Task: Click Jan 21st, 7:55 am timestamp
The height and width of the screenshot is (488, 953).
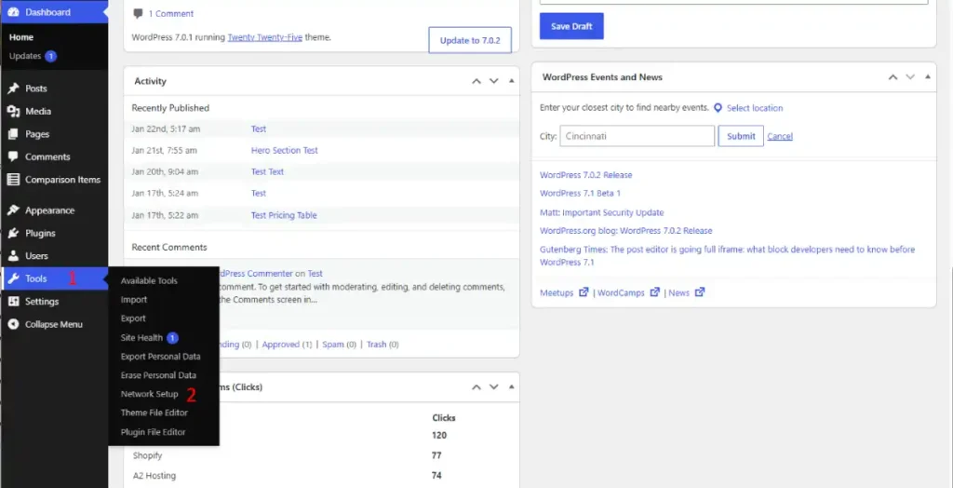Action: [164, 150]
